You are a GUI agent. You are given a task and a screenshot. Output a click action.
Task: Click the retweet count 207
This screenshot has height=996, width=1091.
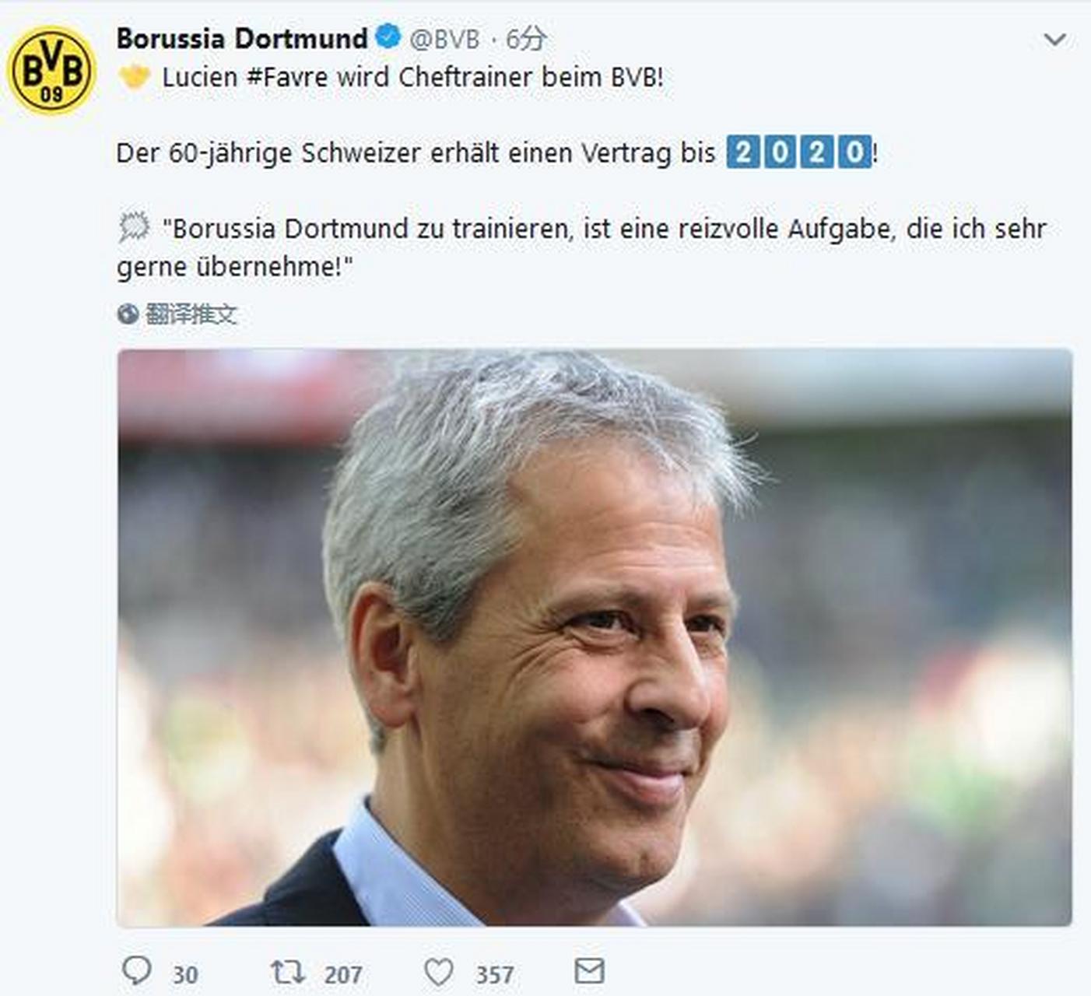click(x=343, y=975)
